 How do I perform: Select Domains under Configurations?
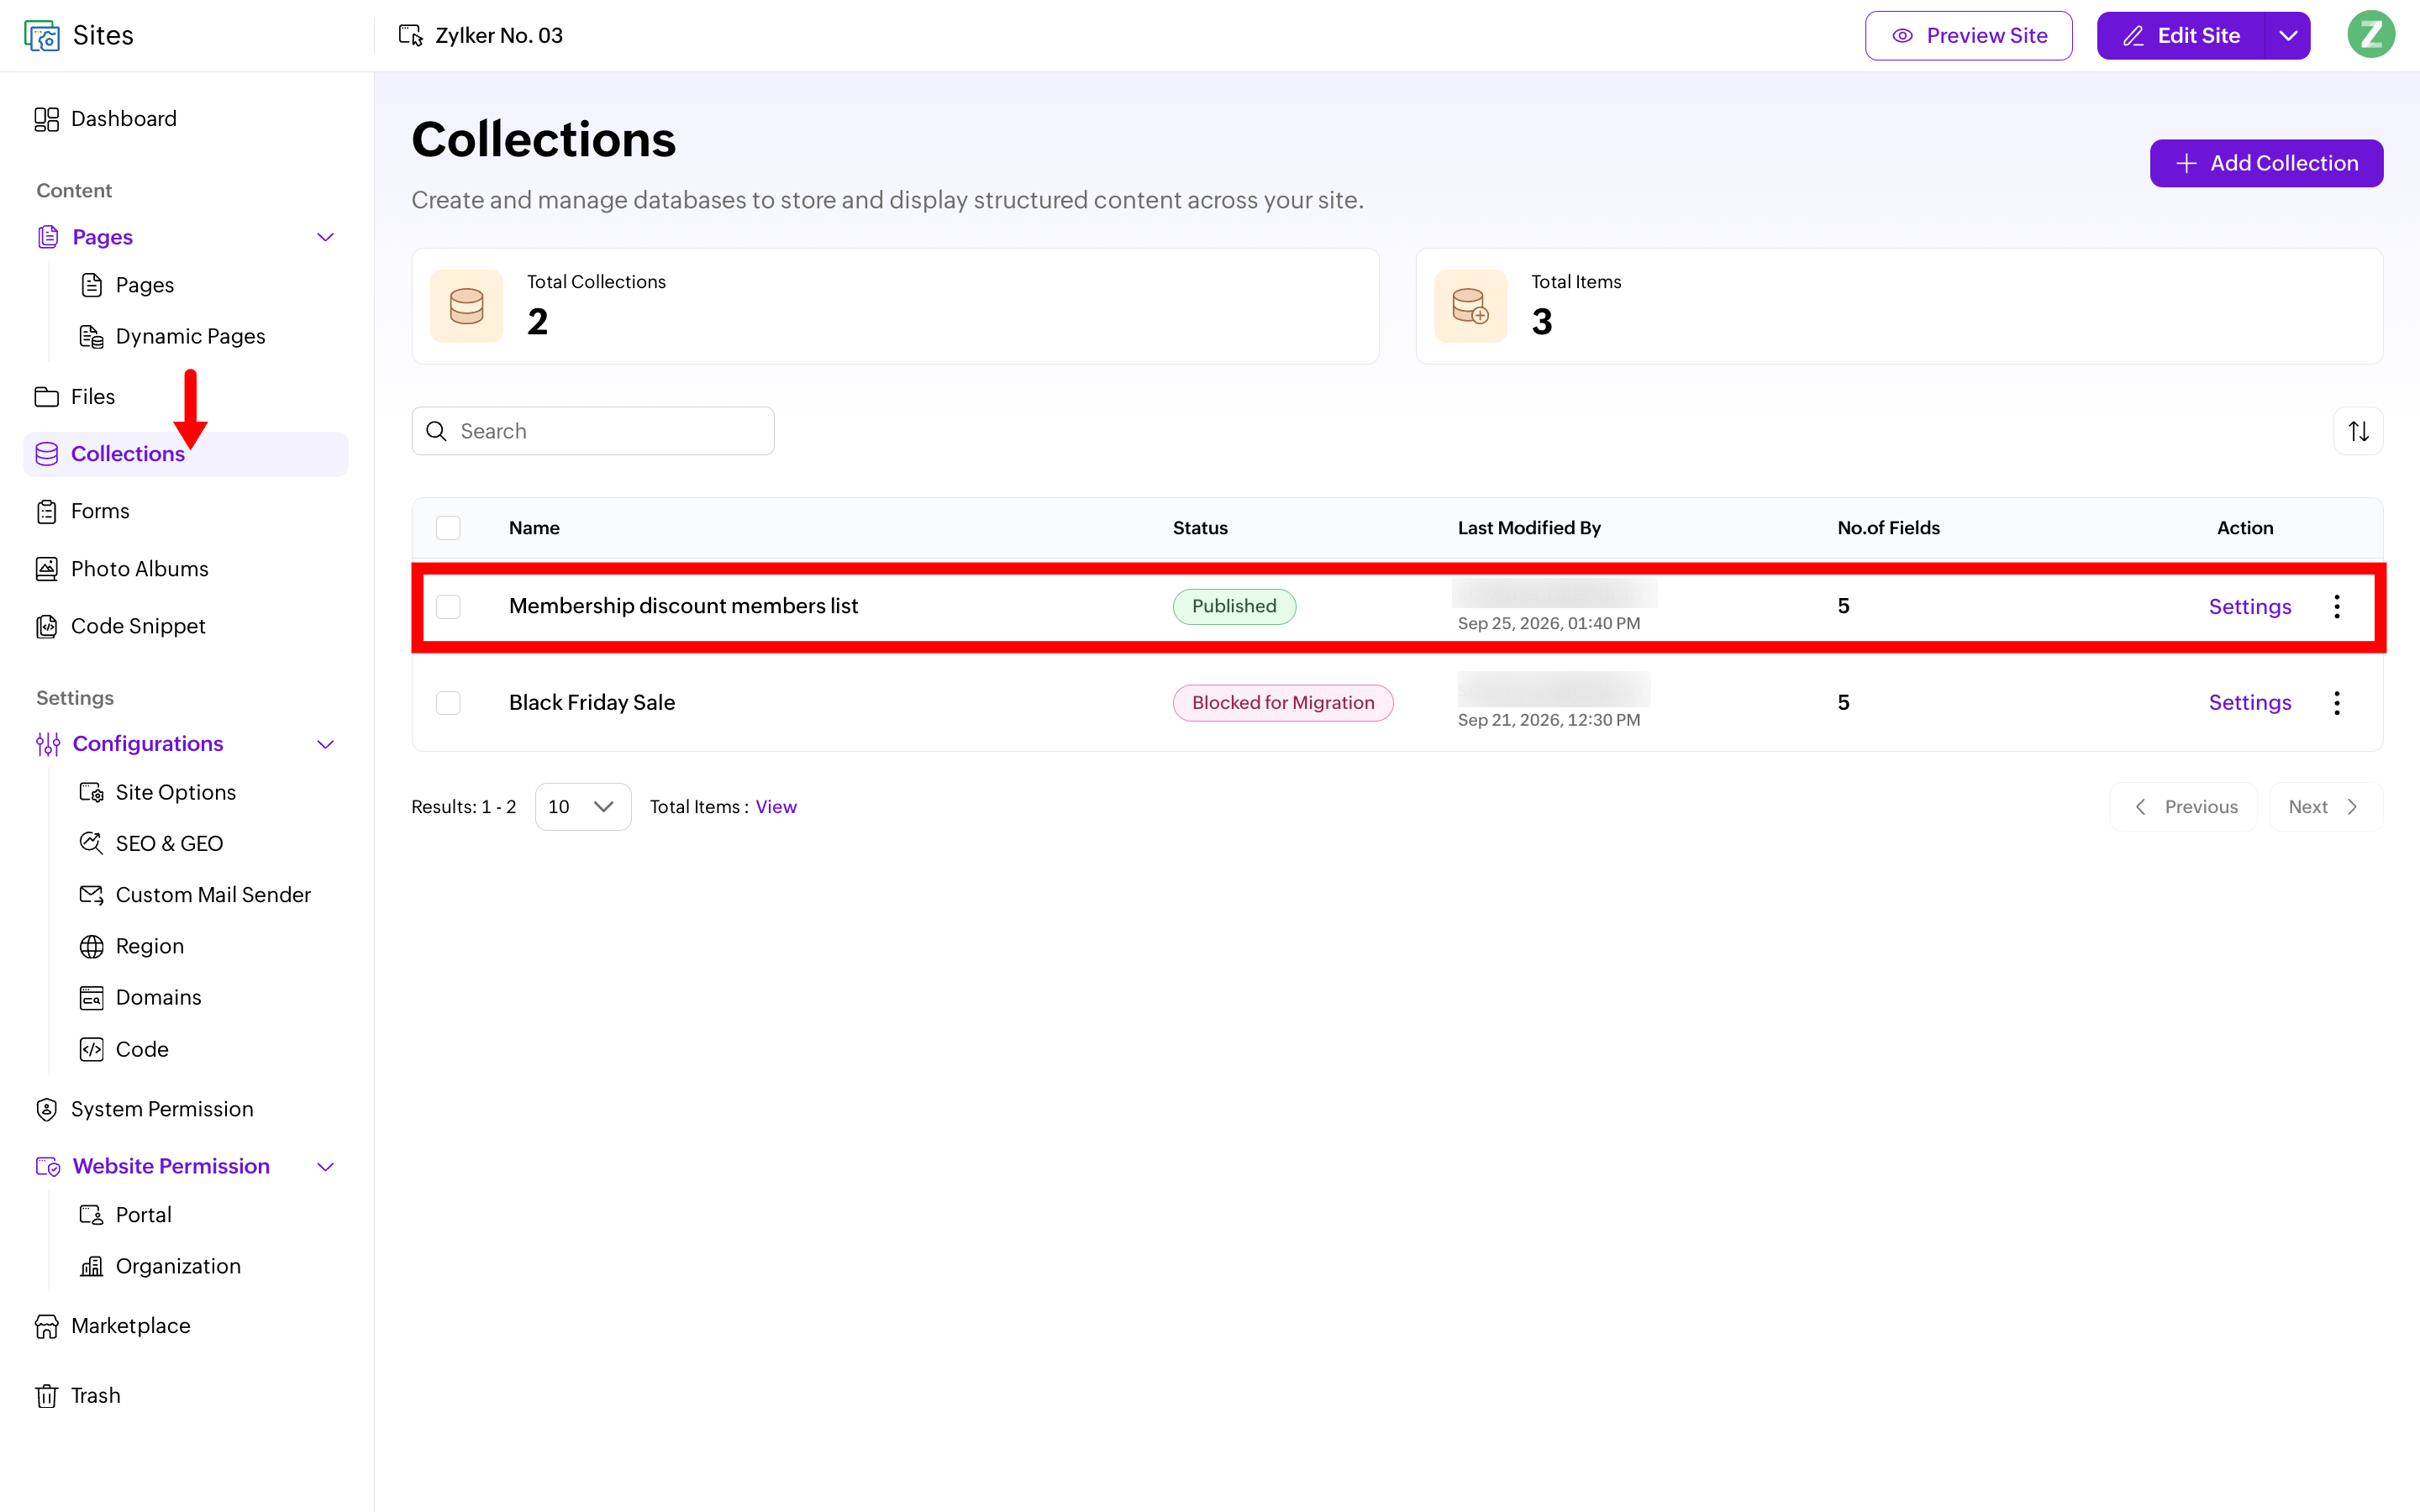click(140, 997)
